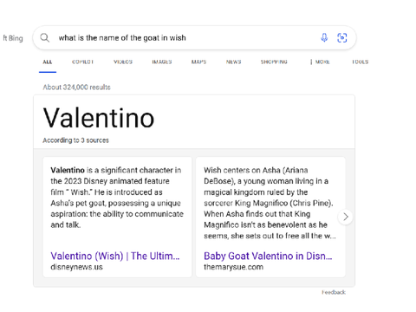The width and height of the screenshot is (416, 312).
Task: Open the Tools option
Action: [361, 62]
